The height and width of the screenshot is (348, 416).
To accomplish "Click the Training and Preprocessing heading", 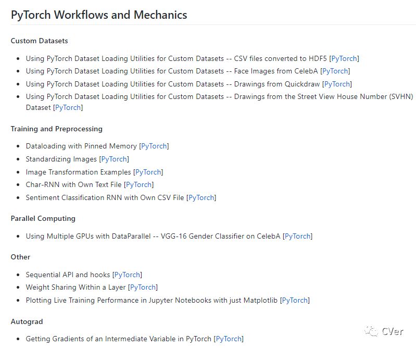I will click(56, 129).
